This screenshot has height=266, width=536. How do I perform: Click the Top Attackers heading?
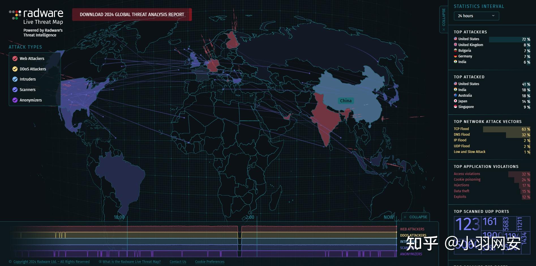point(470,32)
